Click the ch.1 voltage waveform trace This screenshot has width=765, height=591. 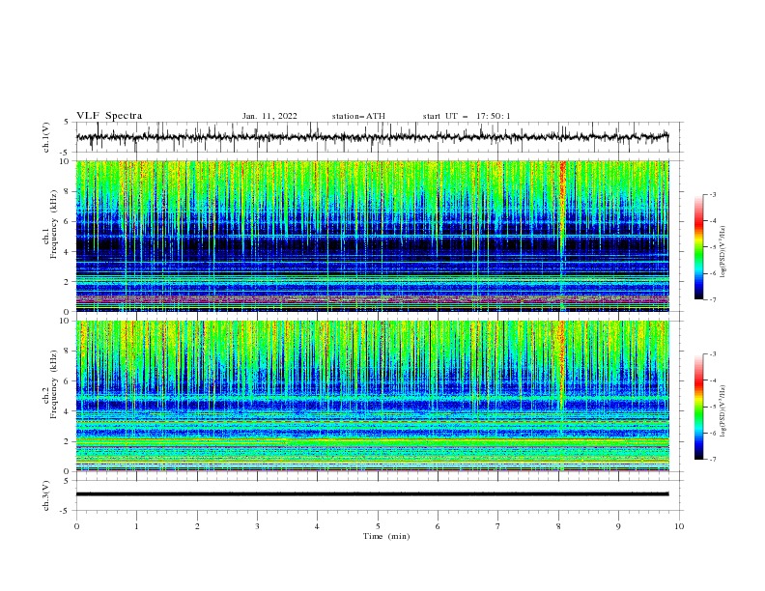click(x=372, y=137)
